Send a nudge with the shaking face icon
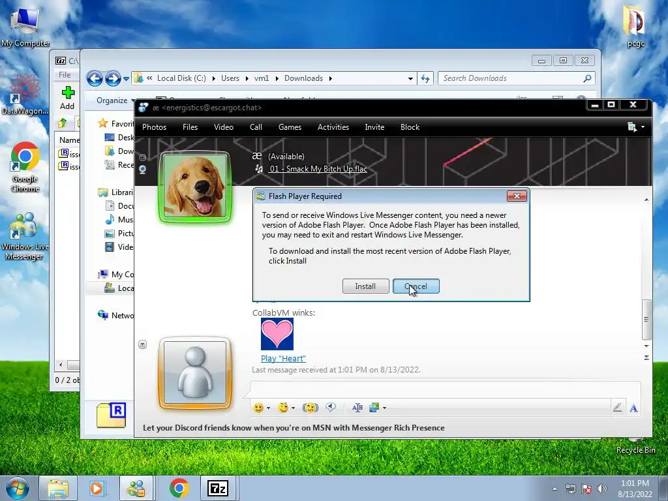Viewport: 668px width, 501px height. 311,408
